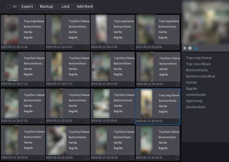Open the thumbnail dated 2019-05-13 20:15:56

102,30
